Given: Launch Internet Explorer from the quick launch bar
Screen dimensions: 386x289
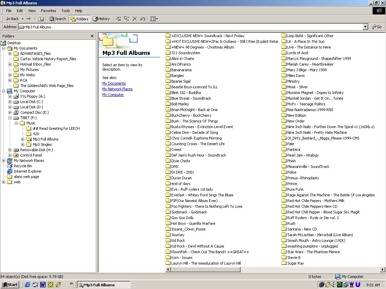Looking at the screenshot, I should click(x=27, y=285).
